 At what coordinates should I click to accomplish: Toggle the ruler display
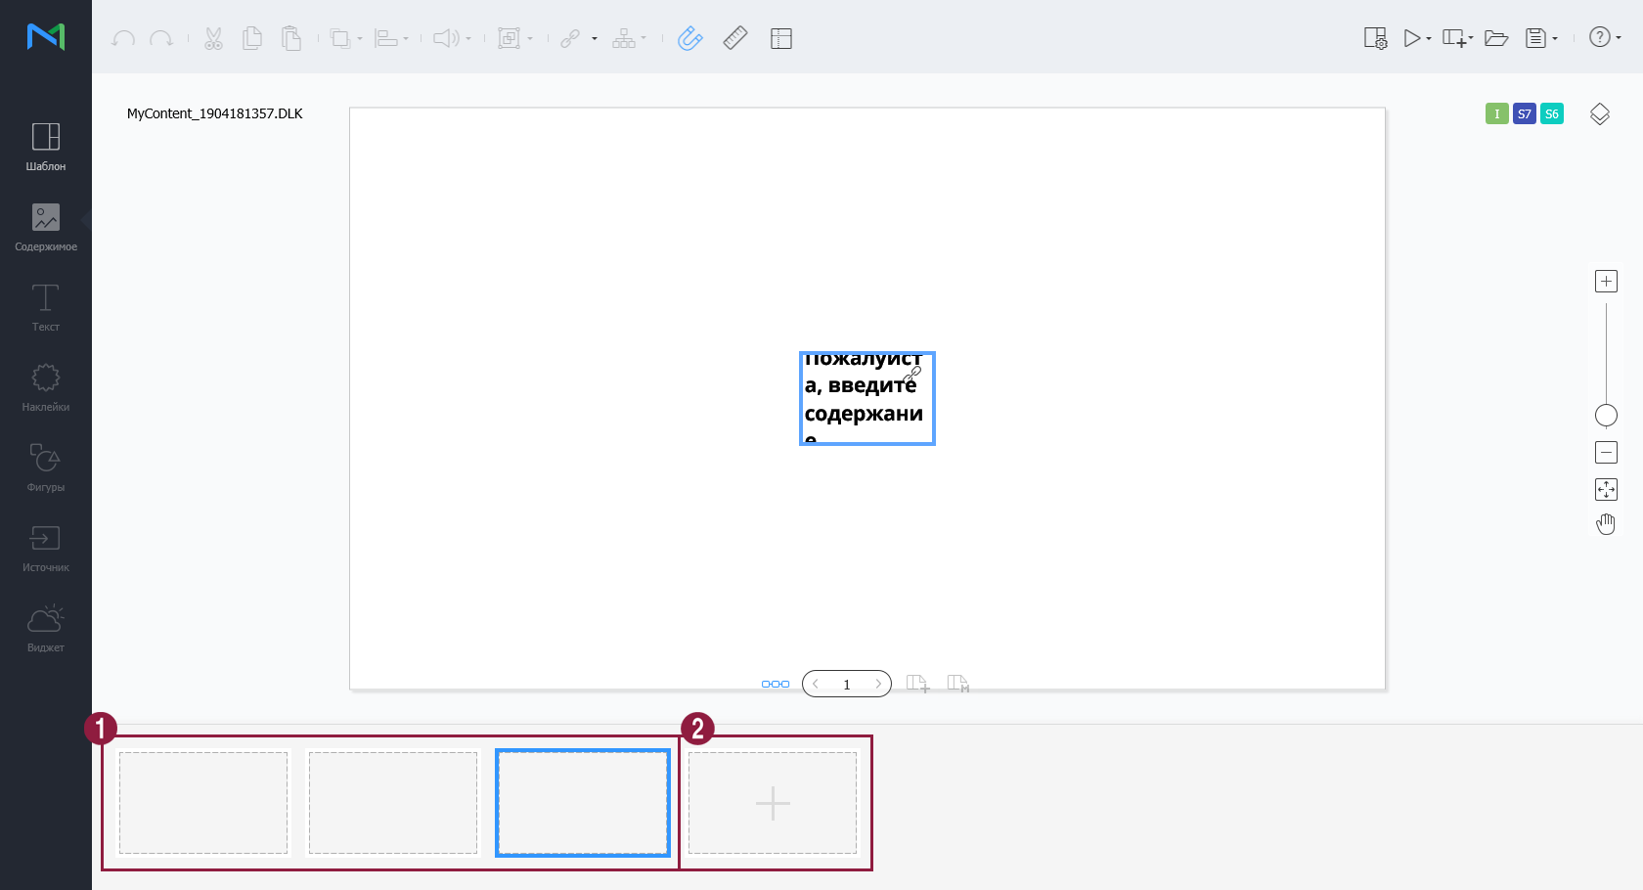click(735, 38)
